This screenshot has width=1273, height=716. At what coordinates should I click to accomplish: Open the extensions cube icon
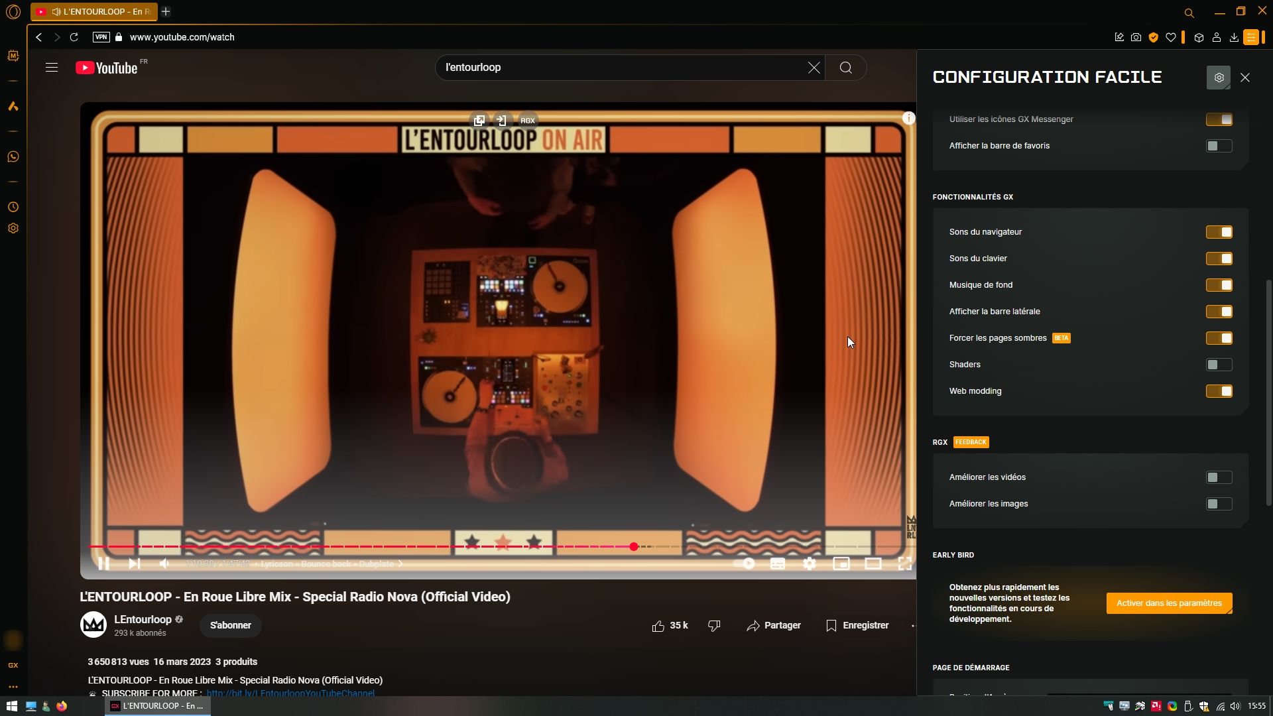click(1199, 37)
